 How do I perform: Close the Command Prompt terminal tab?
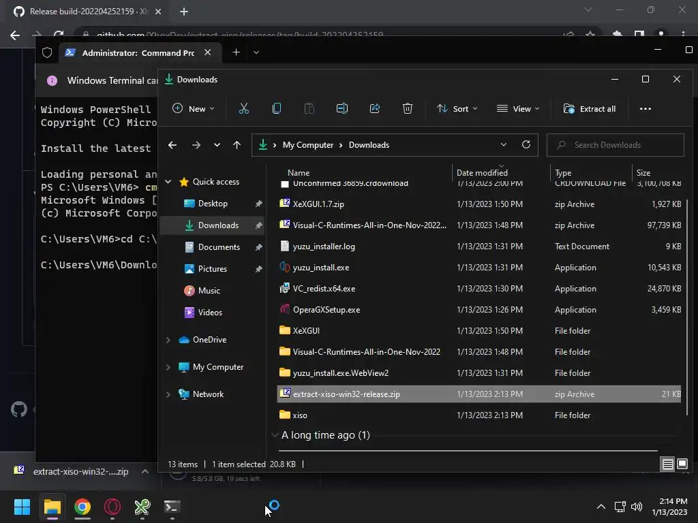click(207, 52)
